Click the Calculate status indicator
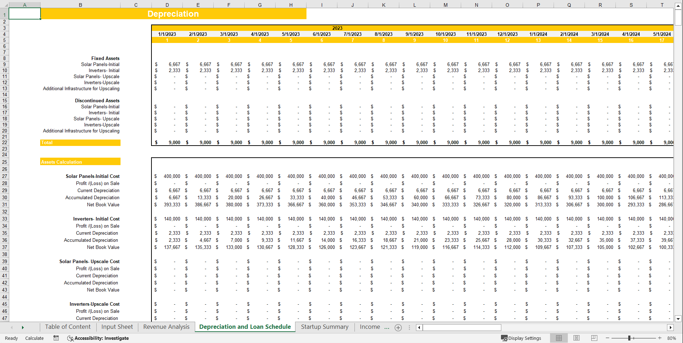The width and height of the screenshot is (683, 343). click(x=34, y=338)
